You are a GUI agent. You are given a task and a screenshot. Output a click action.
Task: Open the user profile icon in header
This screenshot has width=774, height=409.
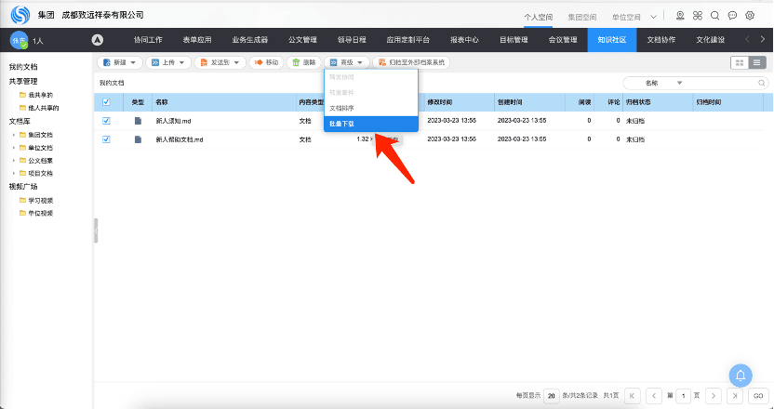(680, 16)
